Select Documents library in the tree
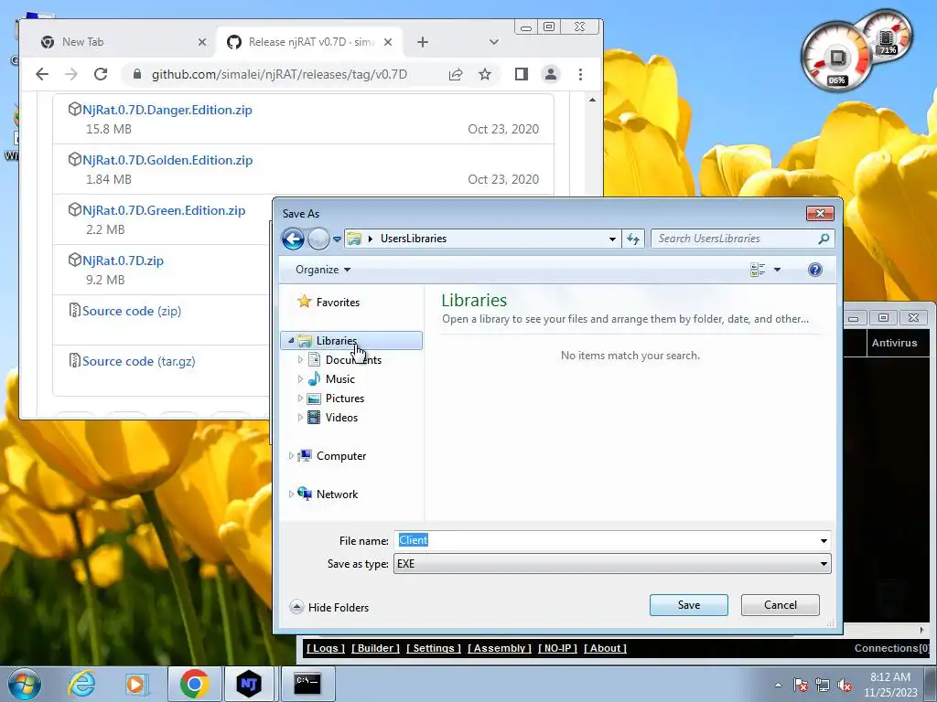Screen dimensions: 937x702 point(353,360)
